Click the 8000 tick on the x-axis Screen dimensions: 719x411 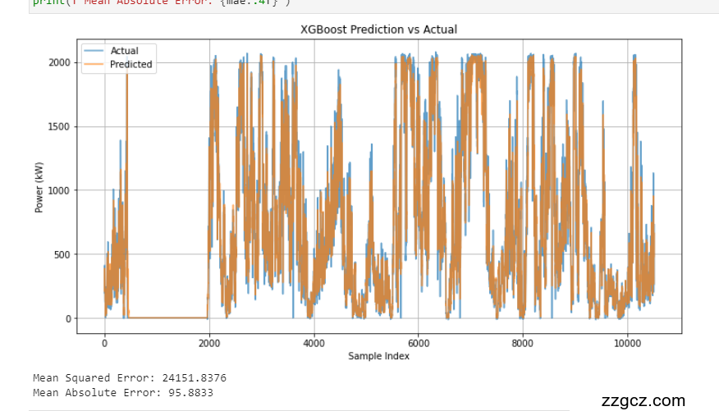point(524,343)
